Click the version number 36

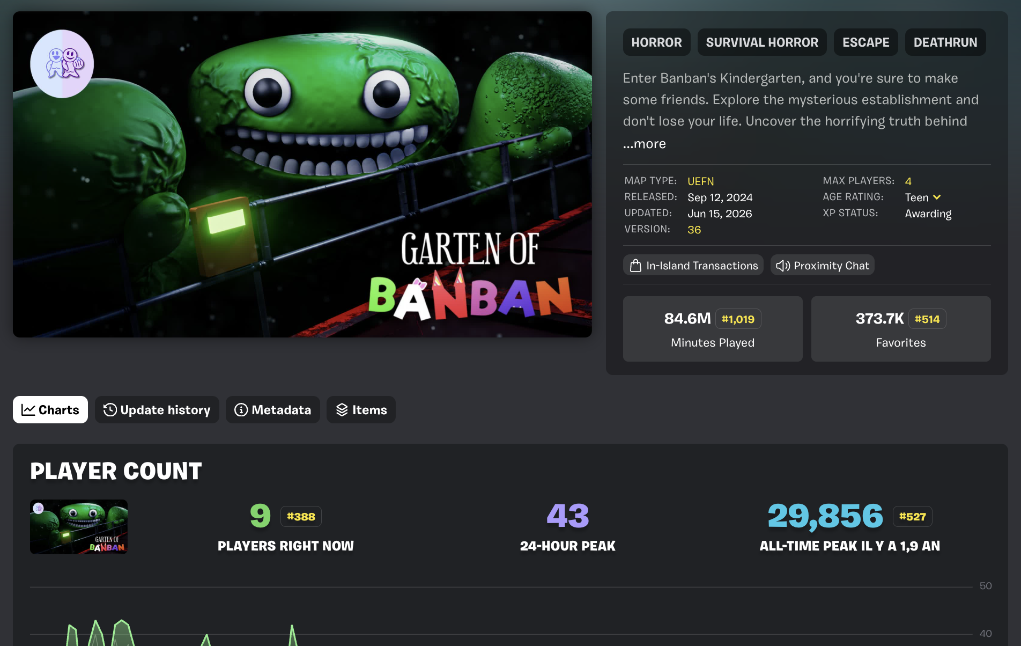694,230
